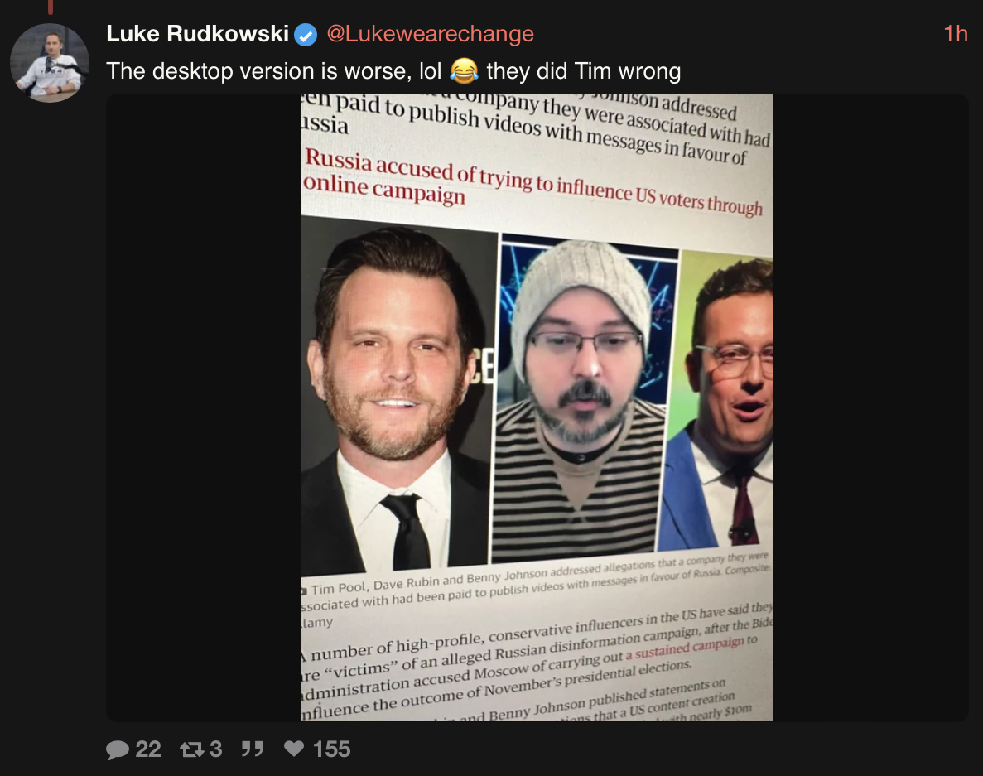This screenshot has width=983, height=776.
Task: Click the repost count 3
Action: pos(215,749)
